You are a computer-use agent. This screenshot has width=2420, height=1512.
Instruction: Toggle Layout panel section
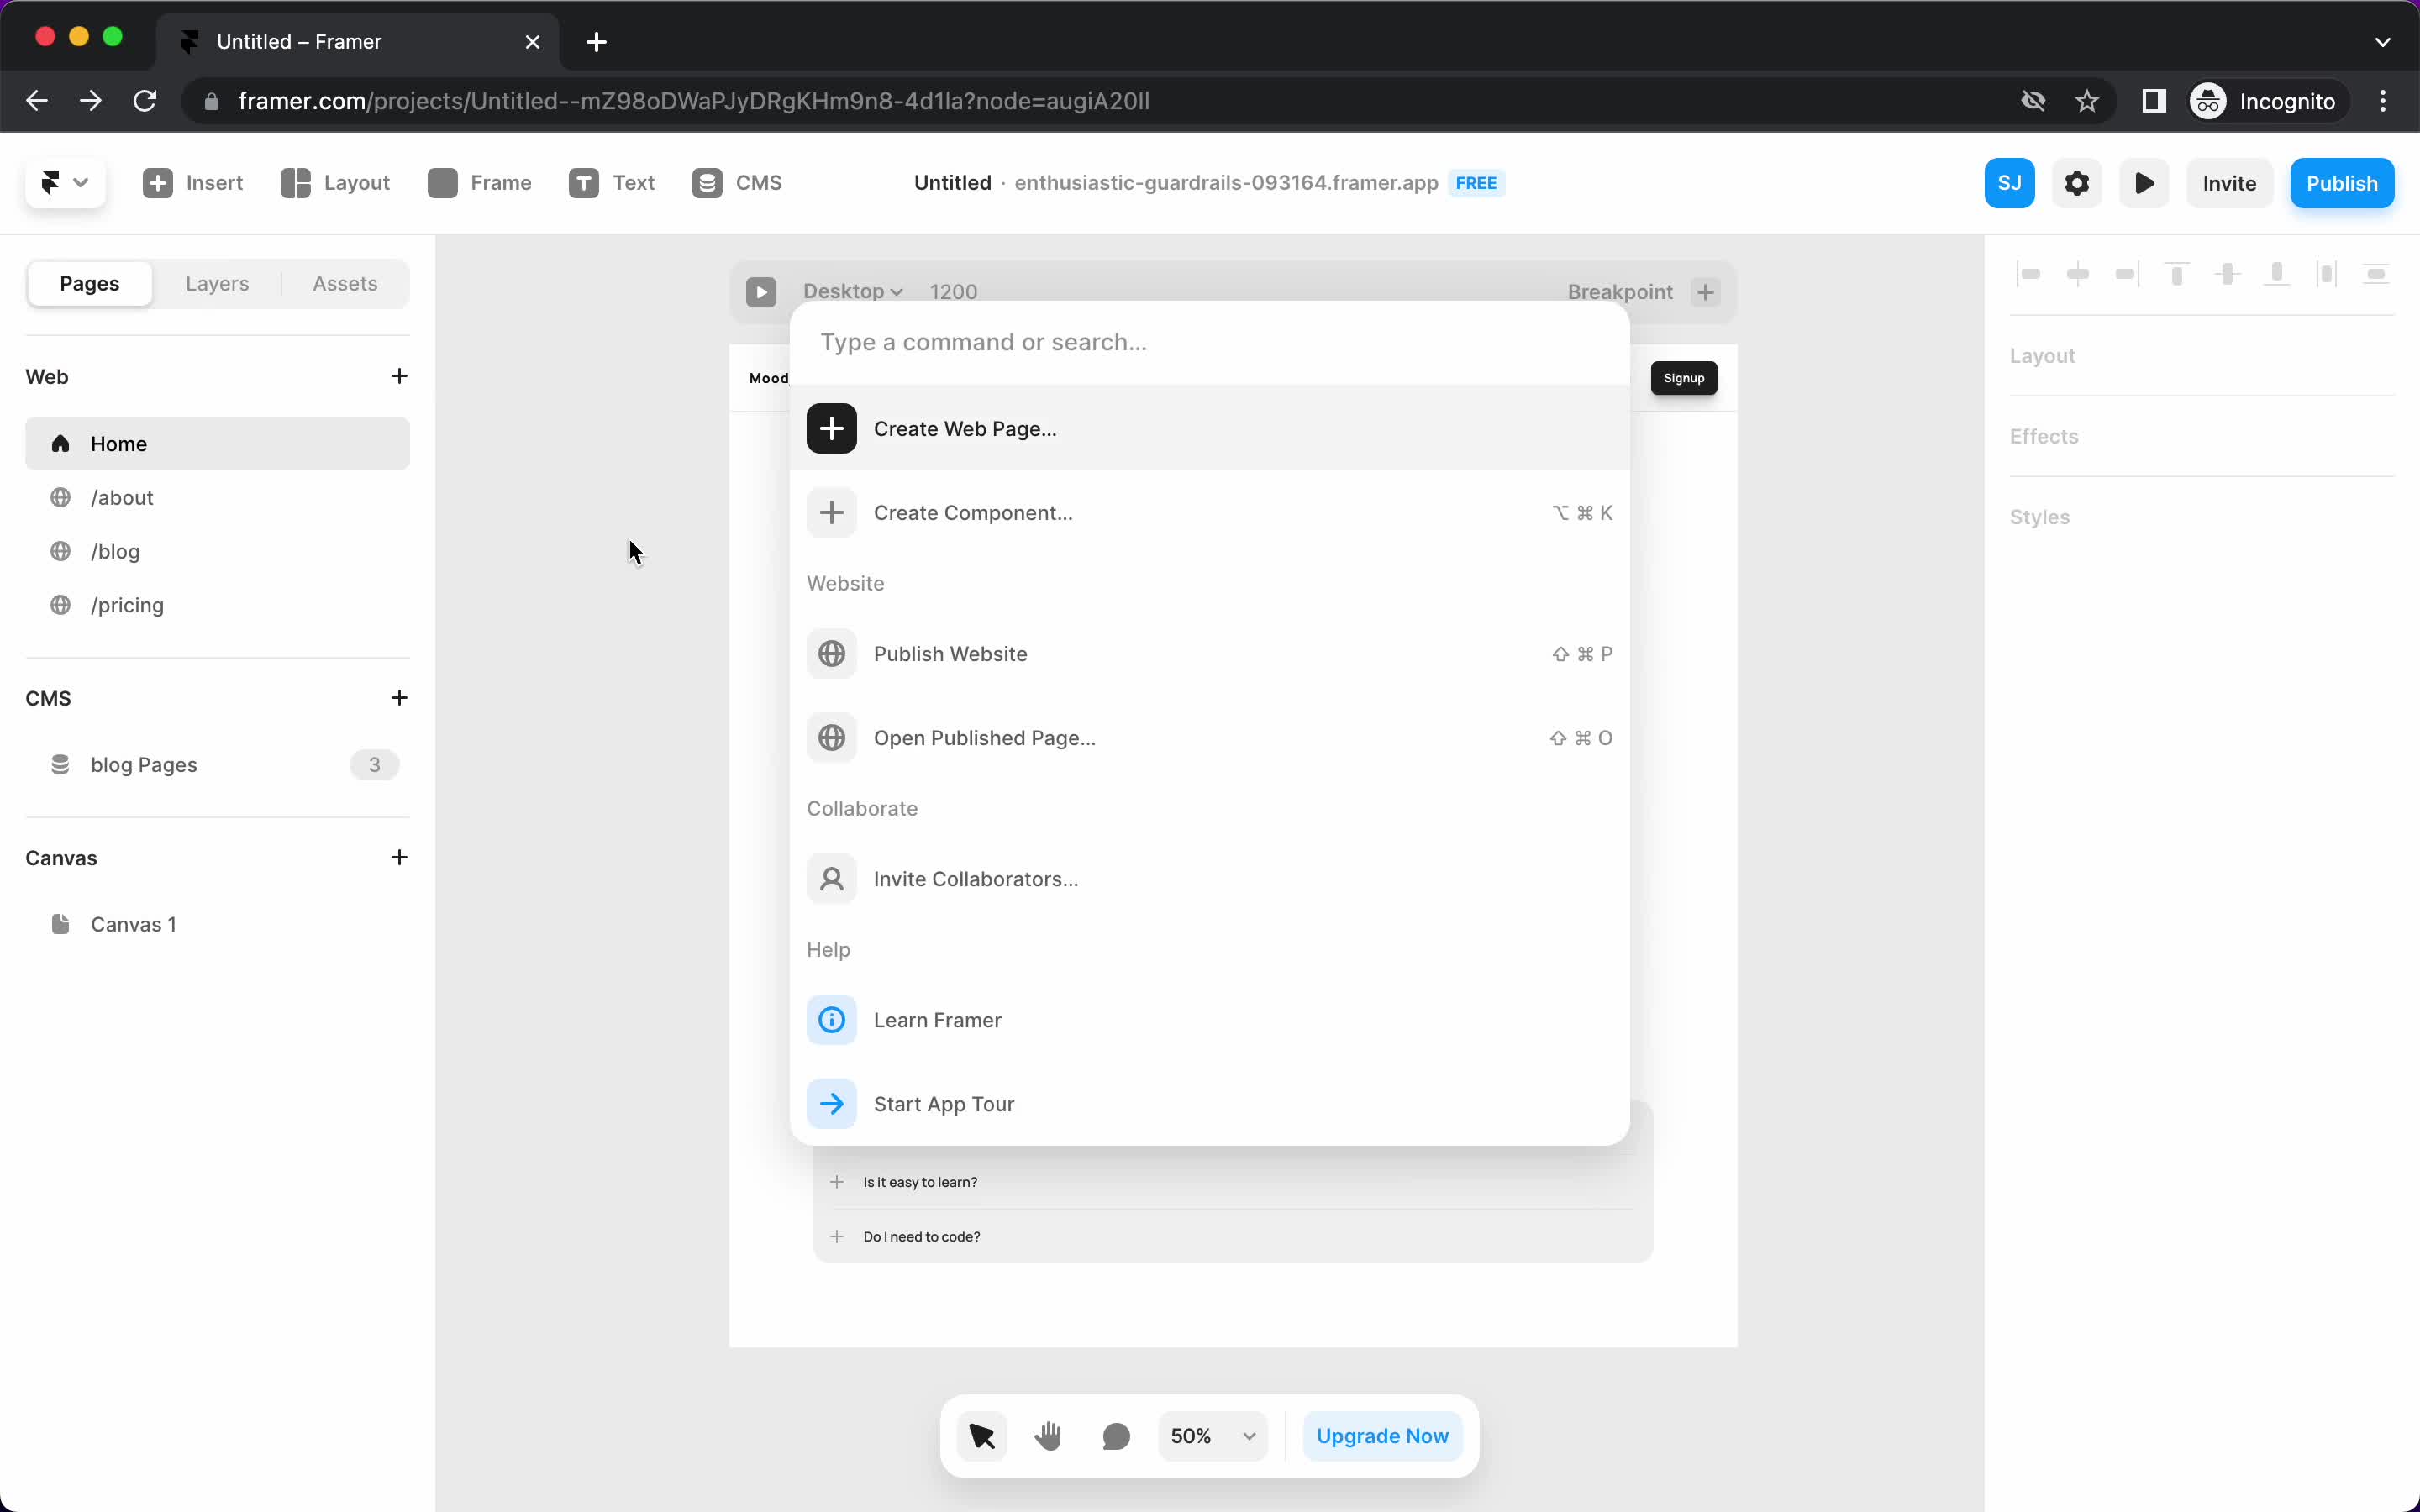pyautogui.click(x=2042, y=355)
